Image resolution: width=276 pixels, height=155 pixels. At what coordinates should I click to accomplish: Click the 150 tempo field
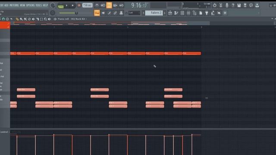click(x=87, y=6)
